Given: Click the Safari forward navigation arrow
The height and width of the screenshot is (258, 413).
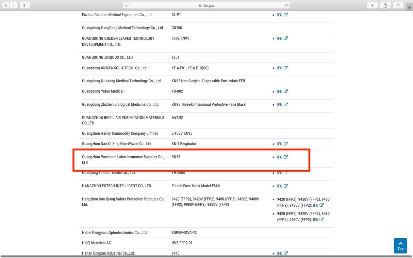Looking at the screenshot, I should coord(13,5).
